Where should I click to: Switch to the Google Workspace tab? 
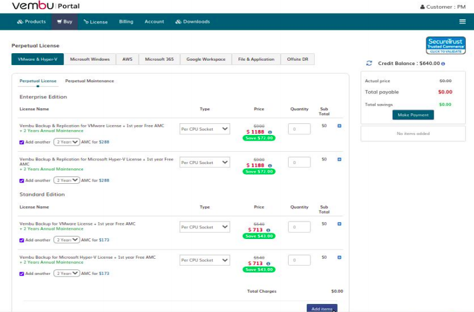[206, 59]
